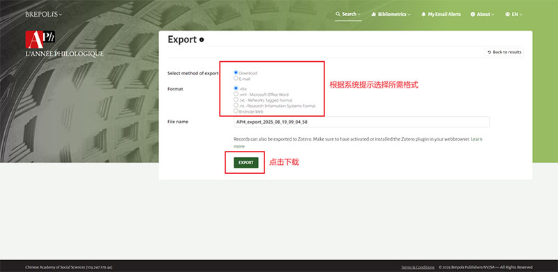Click the globe language icon
Viewport: 558px width, 272px height.
pyautogui.click(x=508, y=14)
